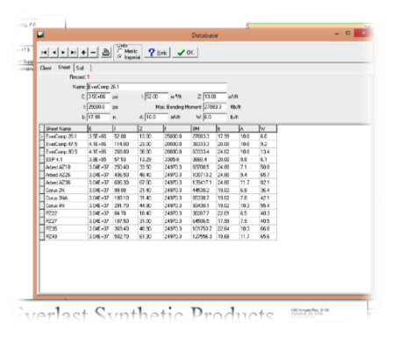The width and height of the screenshot is (399, 345).
Task: Select the PZ35 sheet row
Action: click(158, 228)
